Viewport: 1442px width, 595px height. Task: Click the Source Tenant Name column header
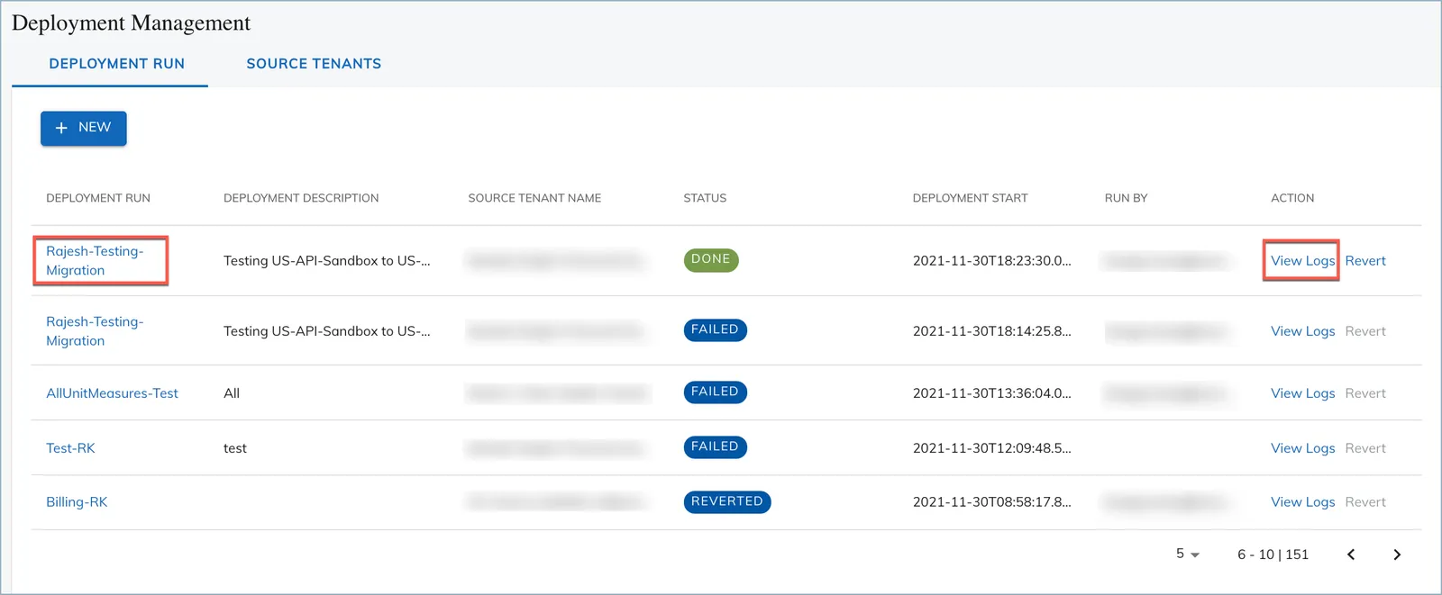(x=534, y=198)
